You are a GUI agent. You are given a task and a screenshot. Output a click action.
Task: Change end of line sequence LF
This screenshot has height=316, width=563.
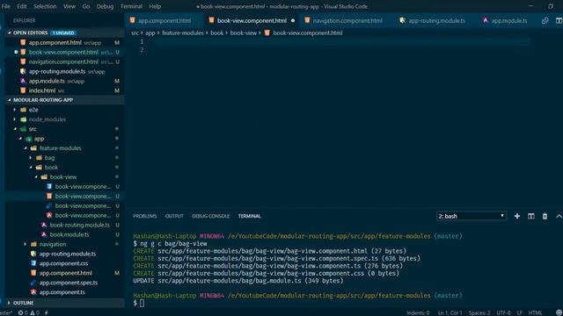point(520,312)
